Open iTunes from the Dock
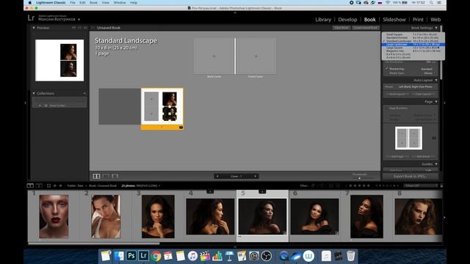 coord(192,256)
